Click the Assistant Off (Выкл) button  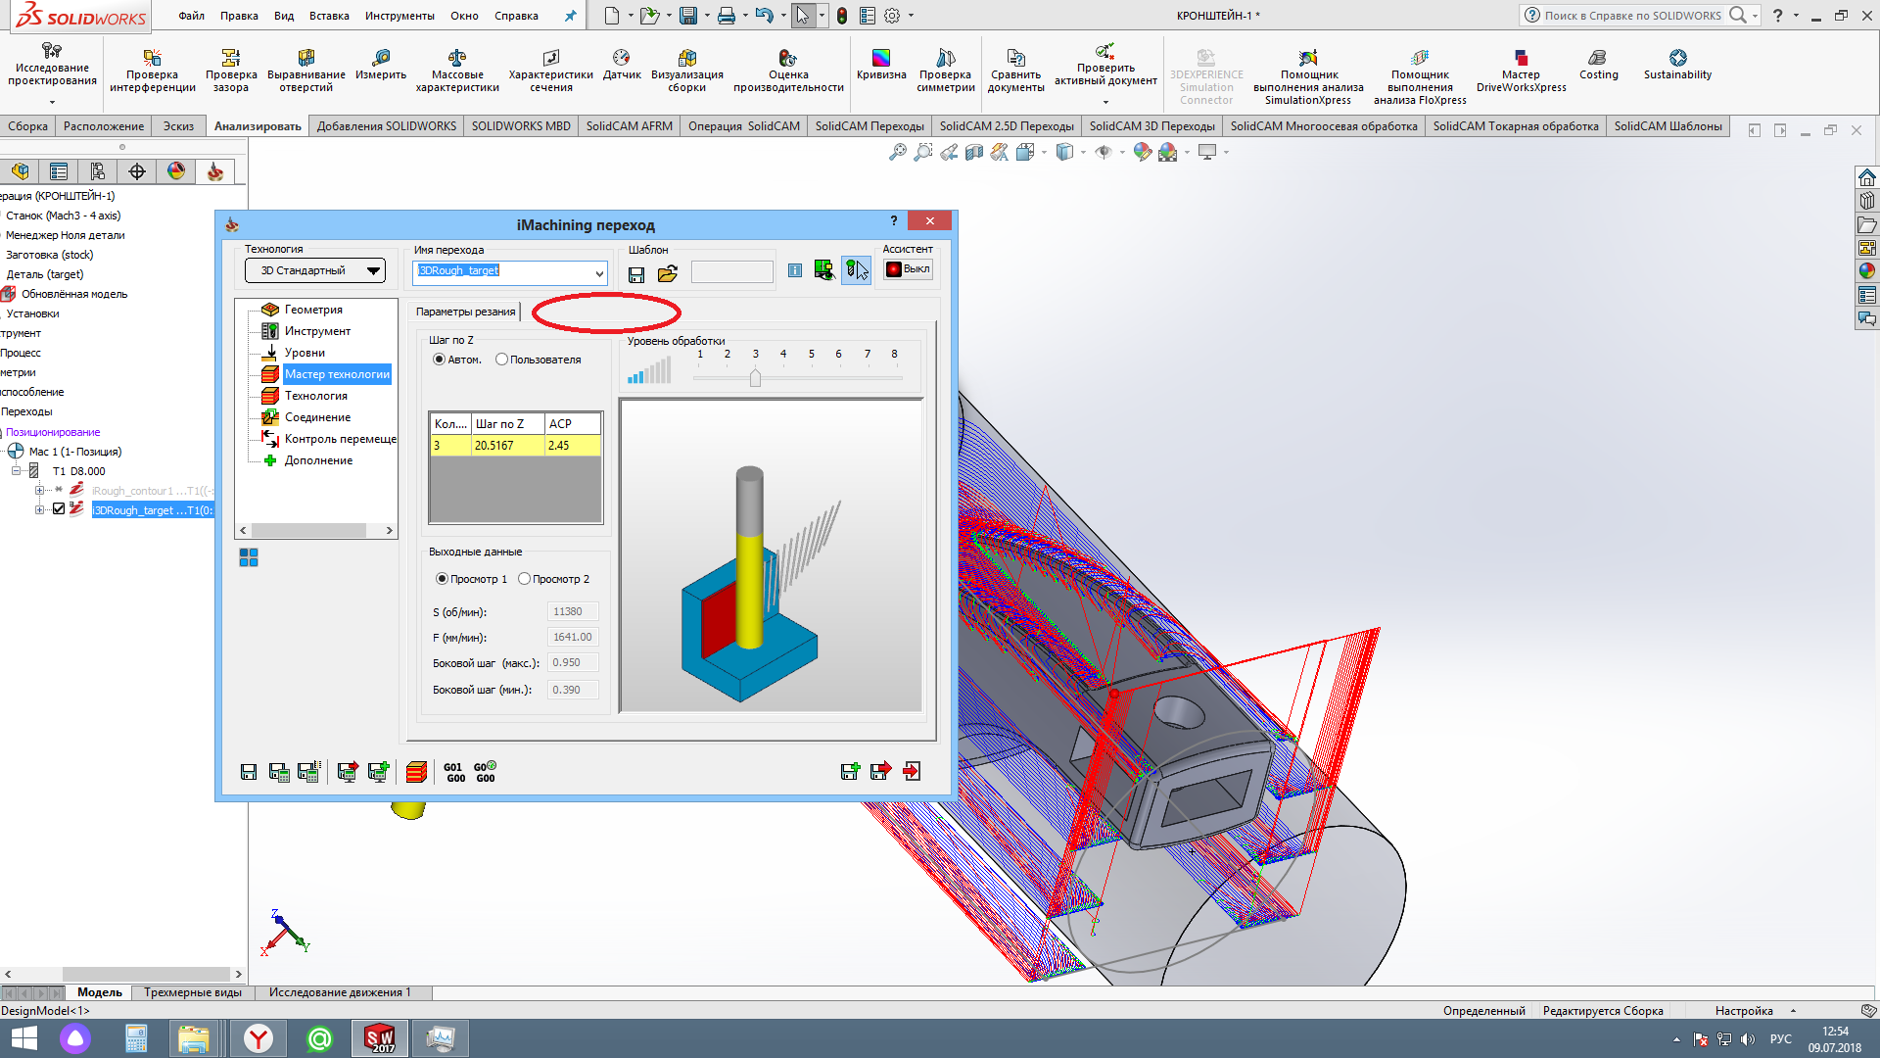908,269
